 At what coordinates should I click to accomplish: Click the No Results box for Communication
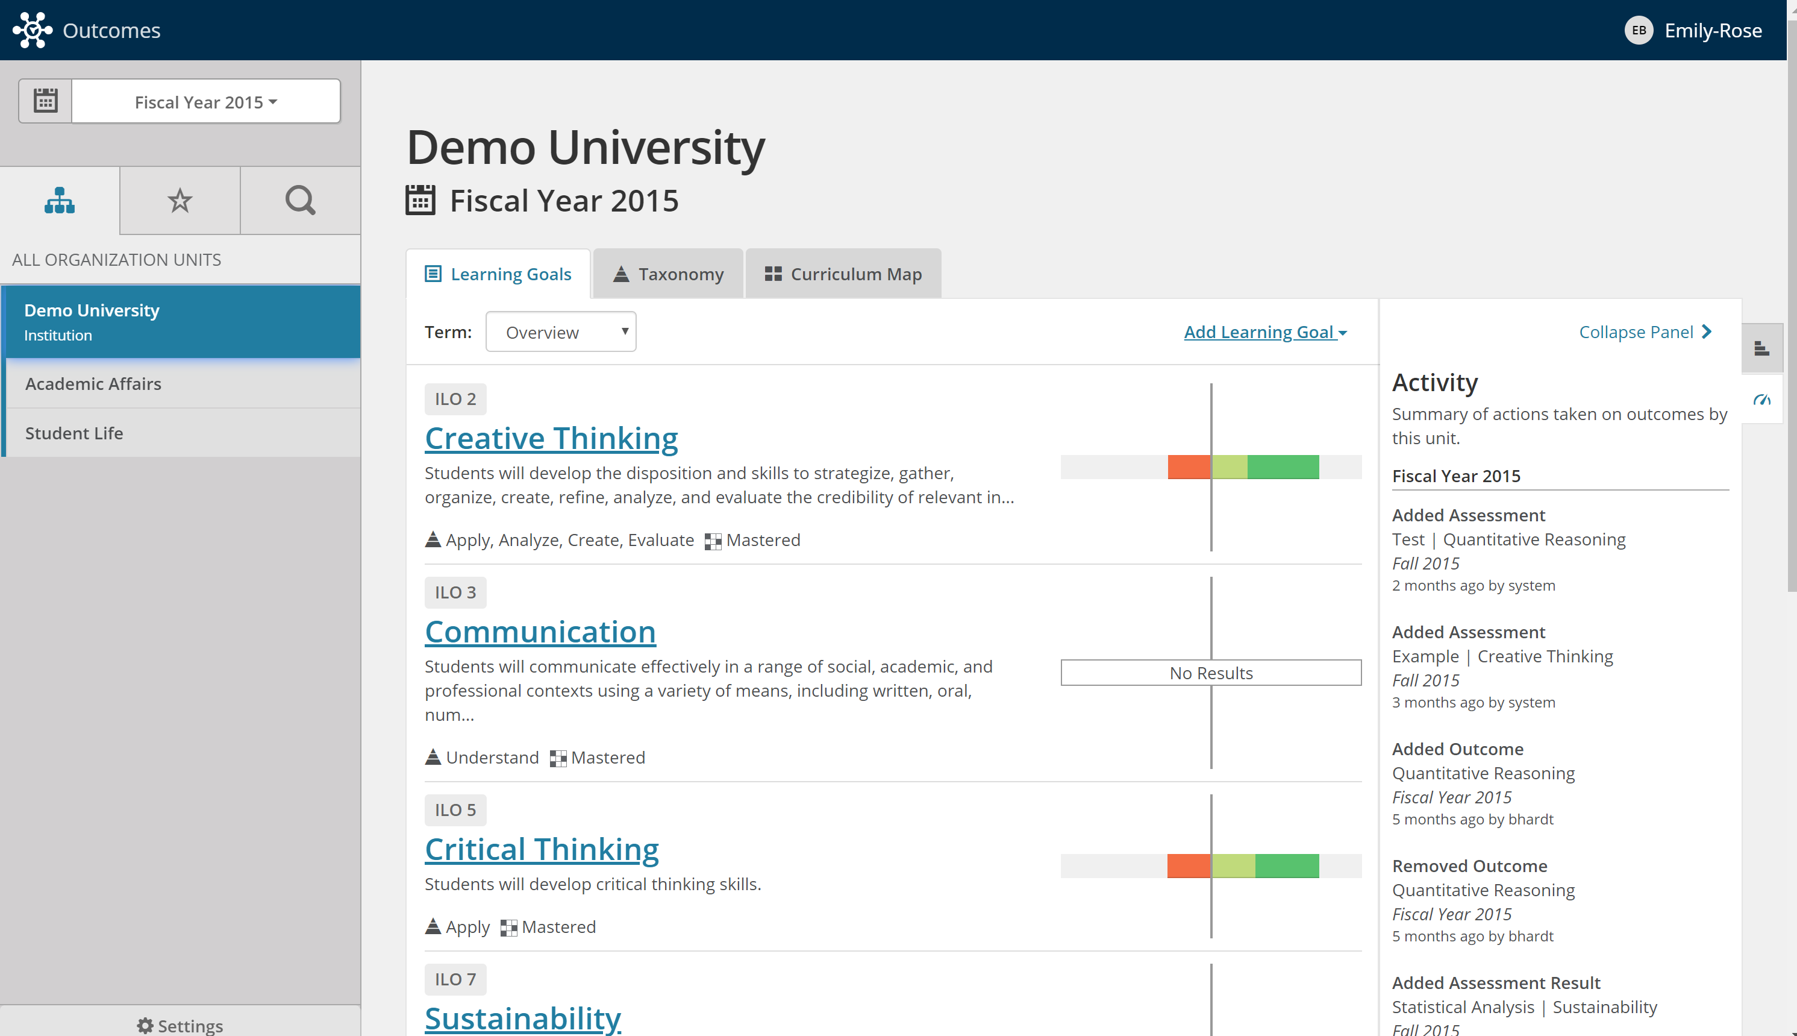click(x=1211, y=673)
